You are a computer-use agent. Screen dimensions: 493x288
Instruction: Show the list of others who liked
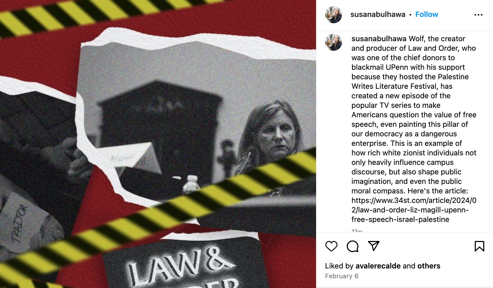(x=429, y=266)
